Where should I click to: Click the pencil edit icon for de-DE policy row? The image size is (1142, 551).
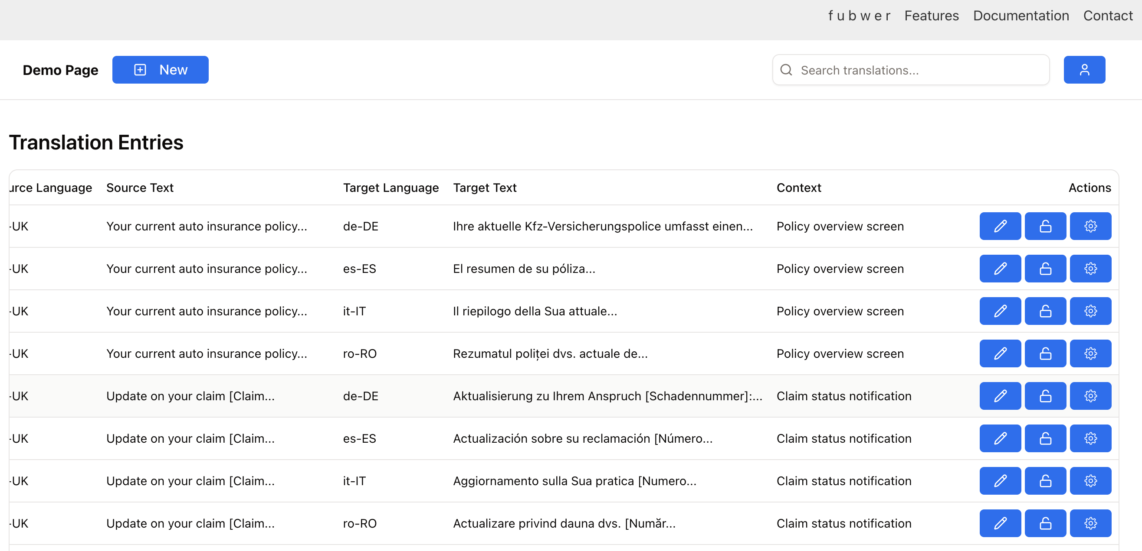(1000, 226)
